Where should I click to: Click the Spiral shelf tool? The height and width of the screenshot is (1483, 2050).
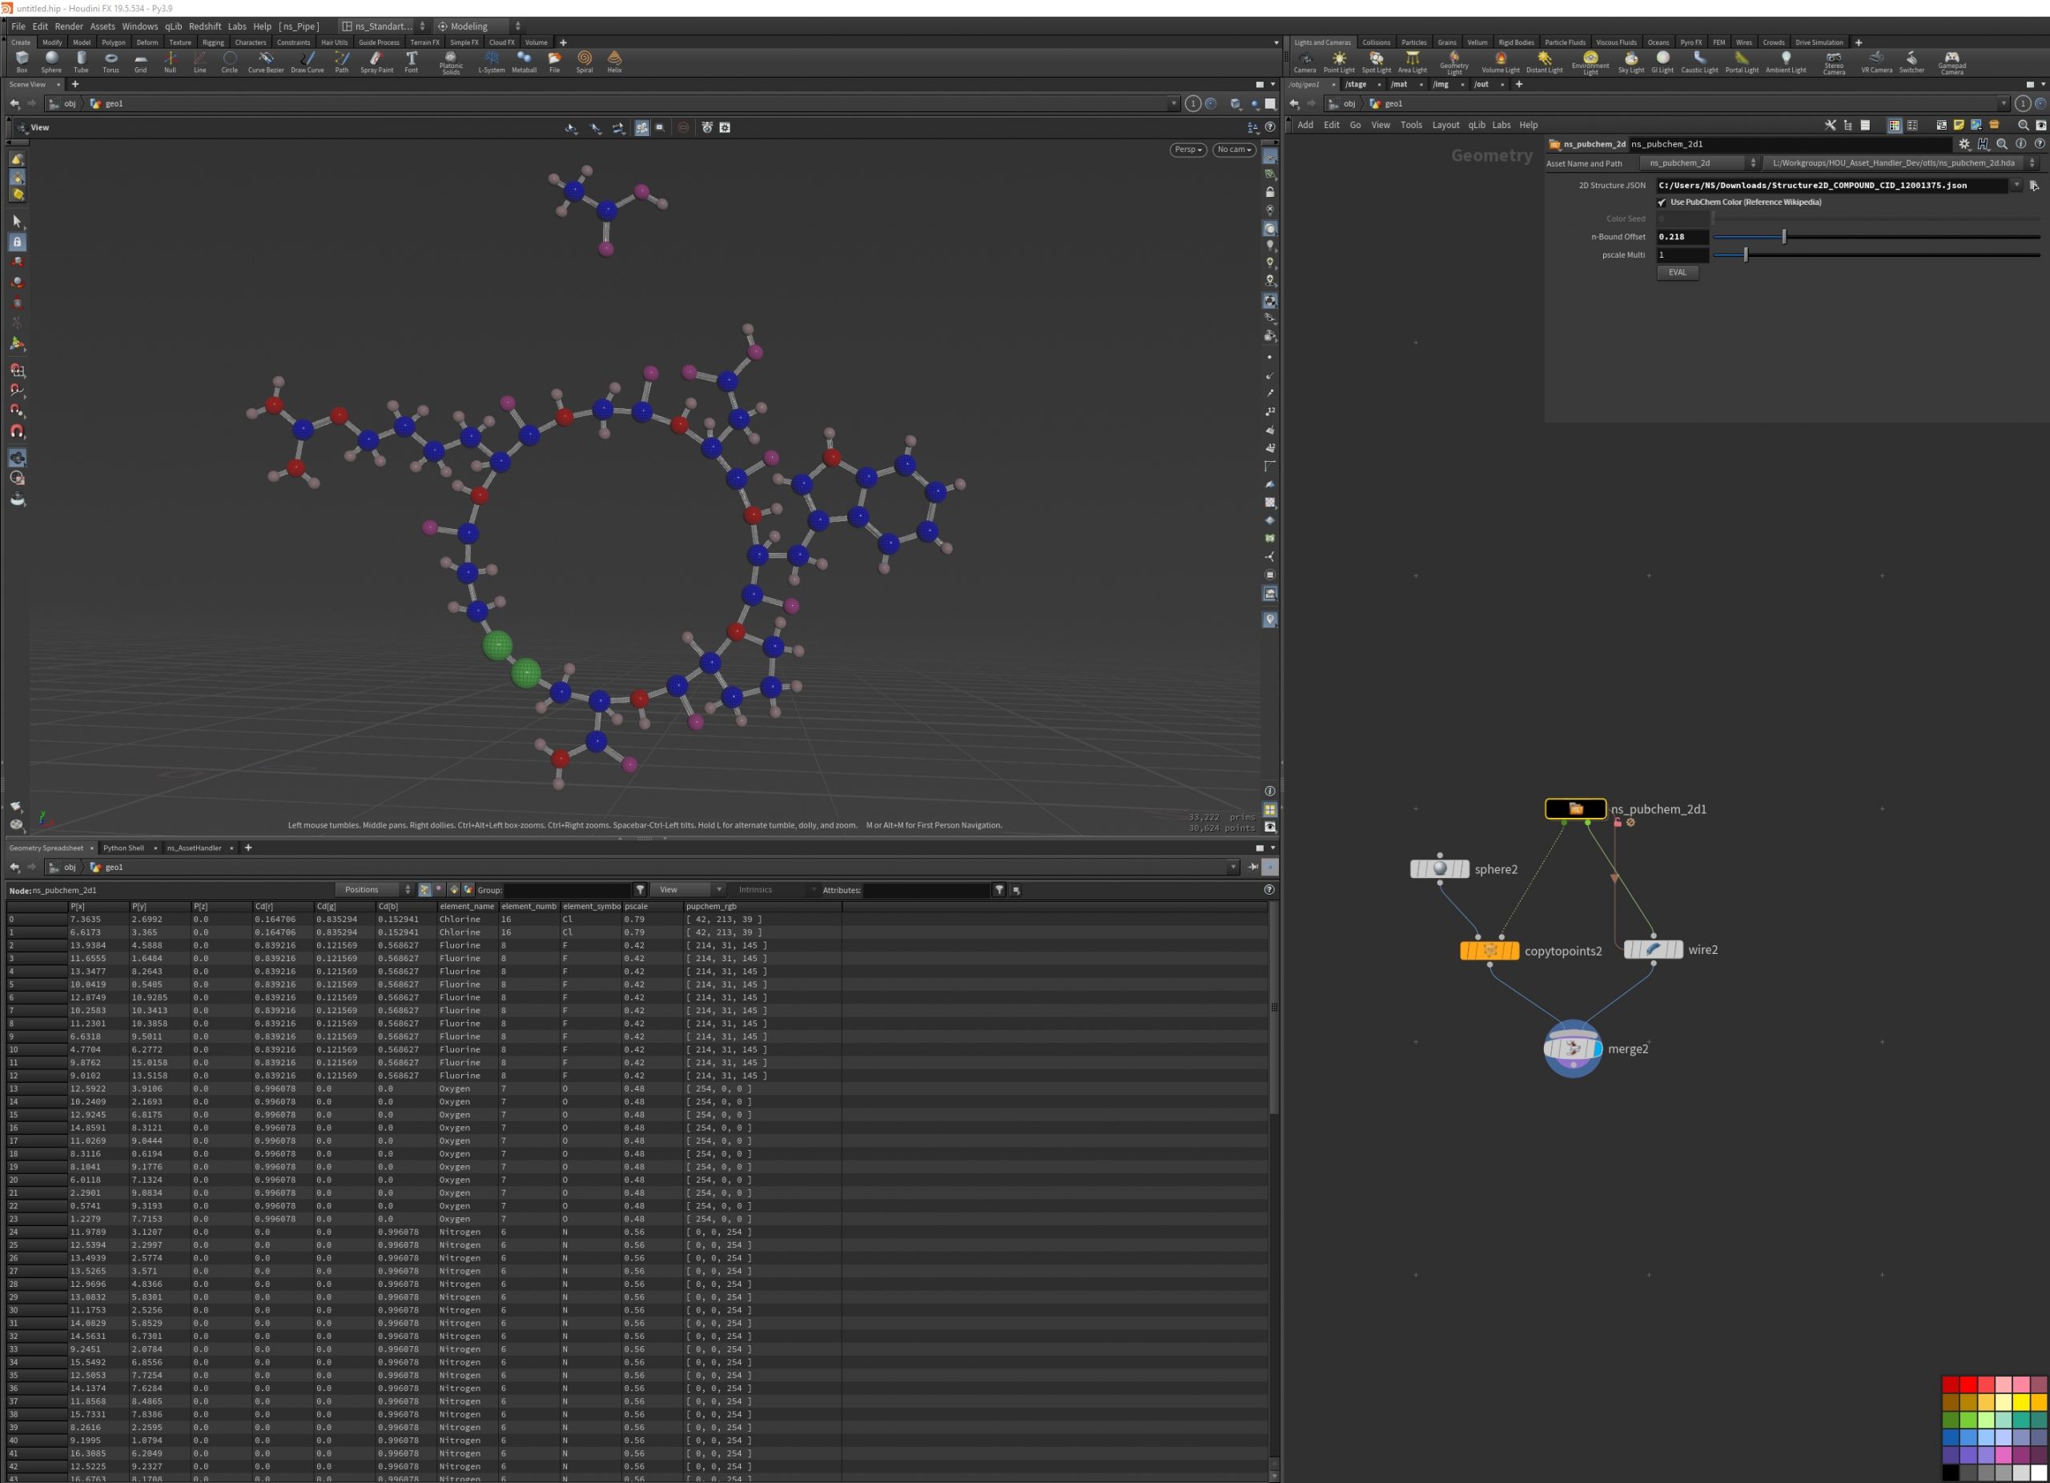(x=584, y=61)
